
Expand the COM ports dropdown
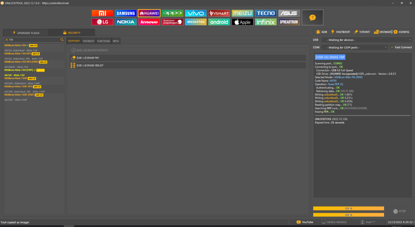point(355,48)
